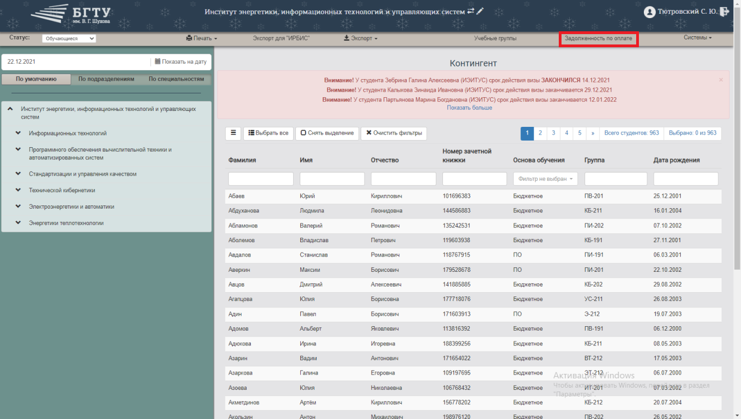Click the БГТУ logo in the header
741x419 pixels.
tap(71, 15)
